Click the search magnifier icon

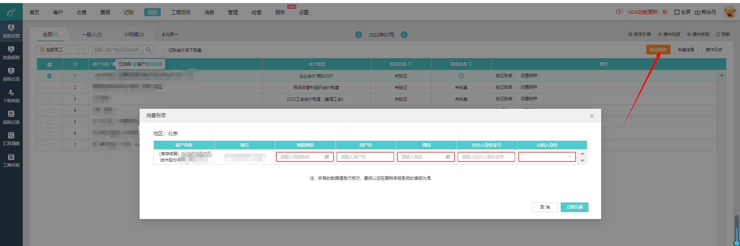pyautogui.click(x=148, y=50)
